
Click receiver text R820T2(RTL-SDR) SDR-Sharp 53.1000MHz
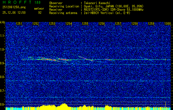coord(114,10)
